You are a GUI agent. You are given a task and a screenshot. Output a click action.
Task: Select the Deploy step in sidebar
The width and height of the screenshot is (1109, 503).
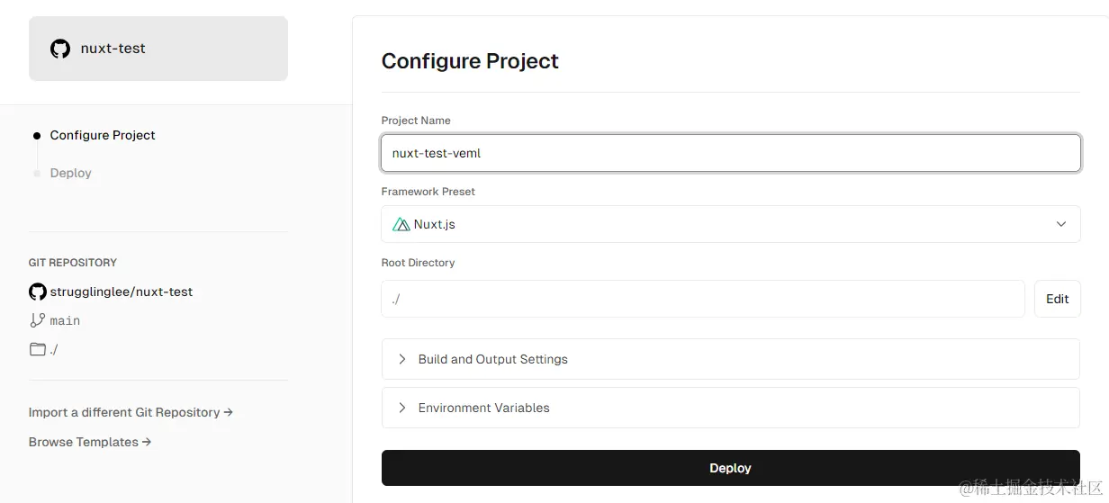(x=70, y=173)
